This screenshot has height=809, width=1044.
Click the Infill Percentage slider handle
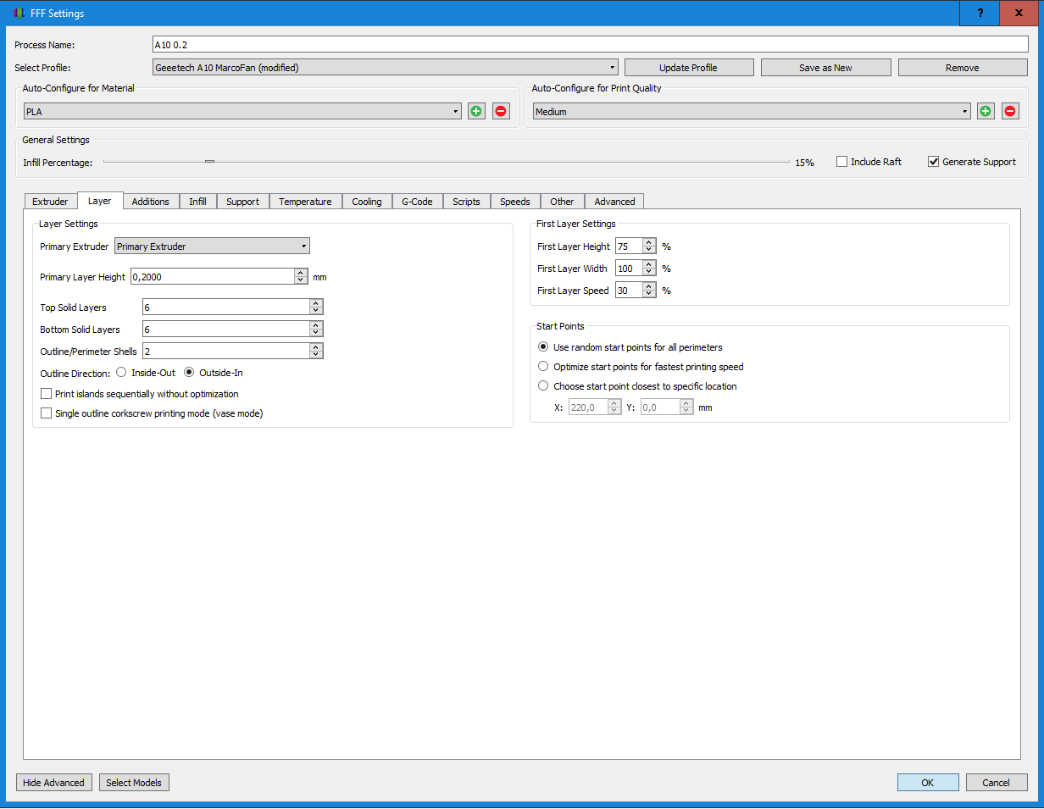(x=209, y=162)
